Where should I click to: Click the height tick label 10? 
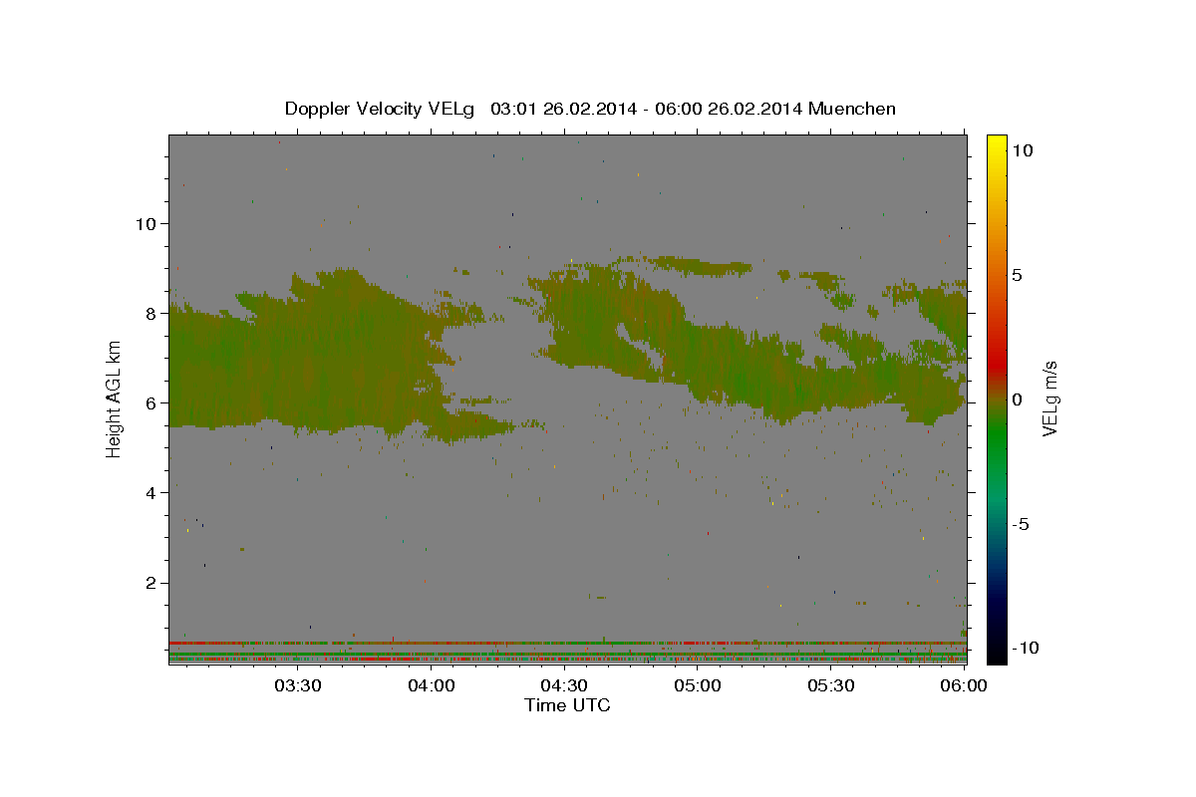[146, 223]
